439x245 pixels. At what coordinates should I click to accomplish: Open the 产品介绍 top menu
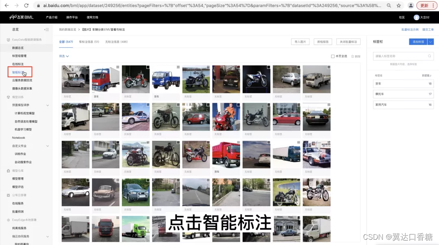click(52, 17)
